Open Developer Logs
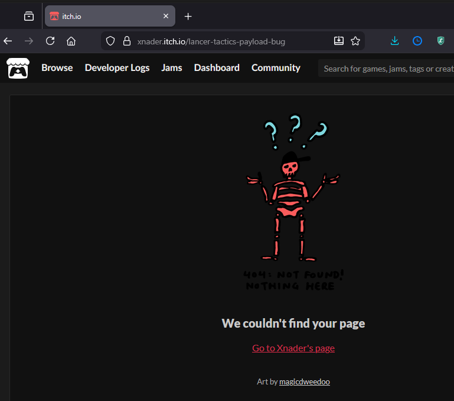The image size is (454, 401). (x=117, y=68)
